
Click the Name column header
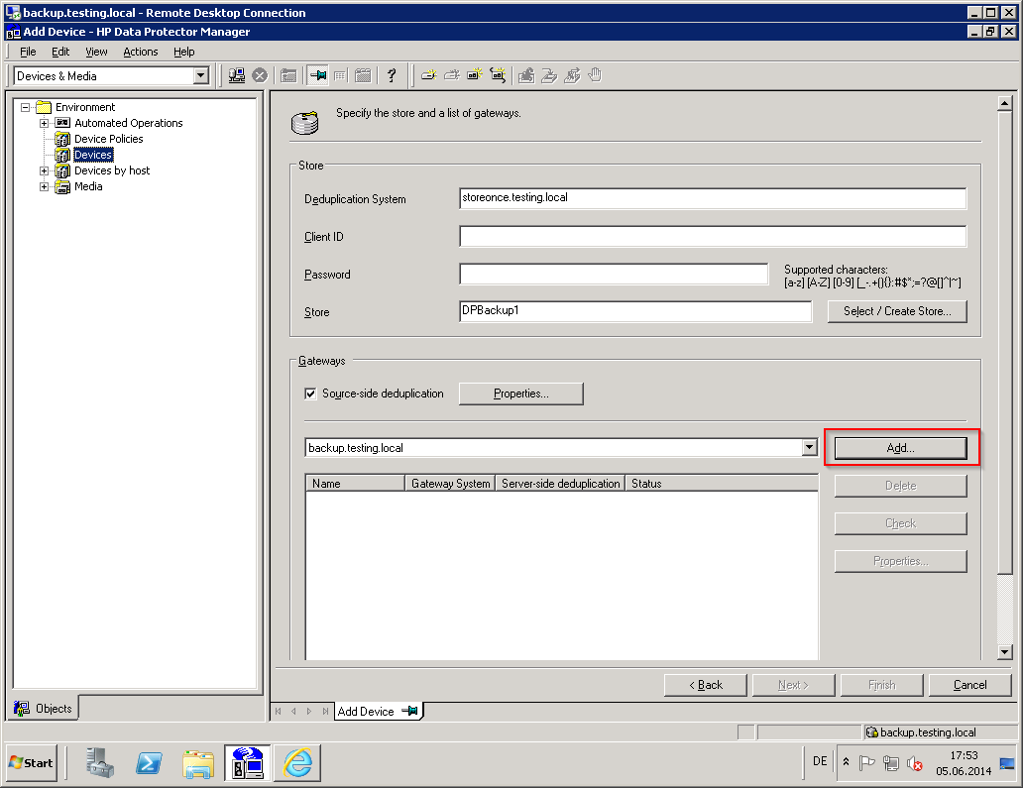click(355, 484)
